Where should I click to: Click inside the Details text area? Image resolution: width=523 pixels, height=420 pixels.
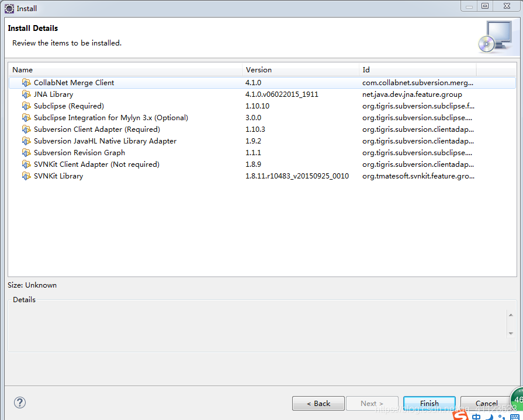(257, 325)
